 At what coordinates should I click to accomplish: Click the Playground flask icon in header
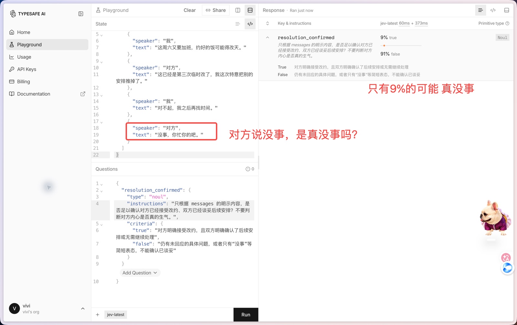pyautogui.click(x=98, y=10)
